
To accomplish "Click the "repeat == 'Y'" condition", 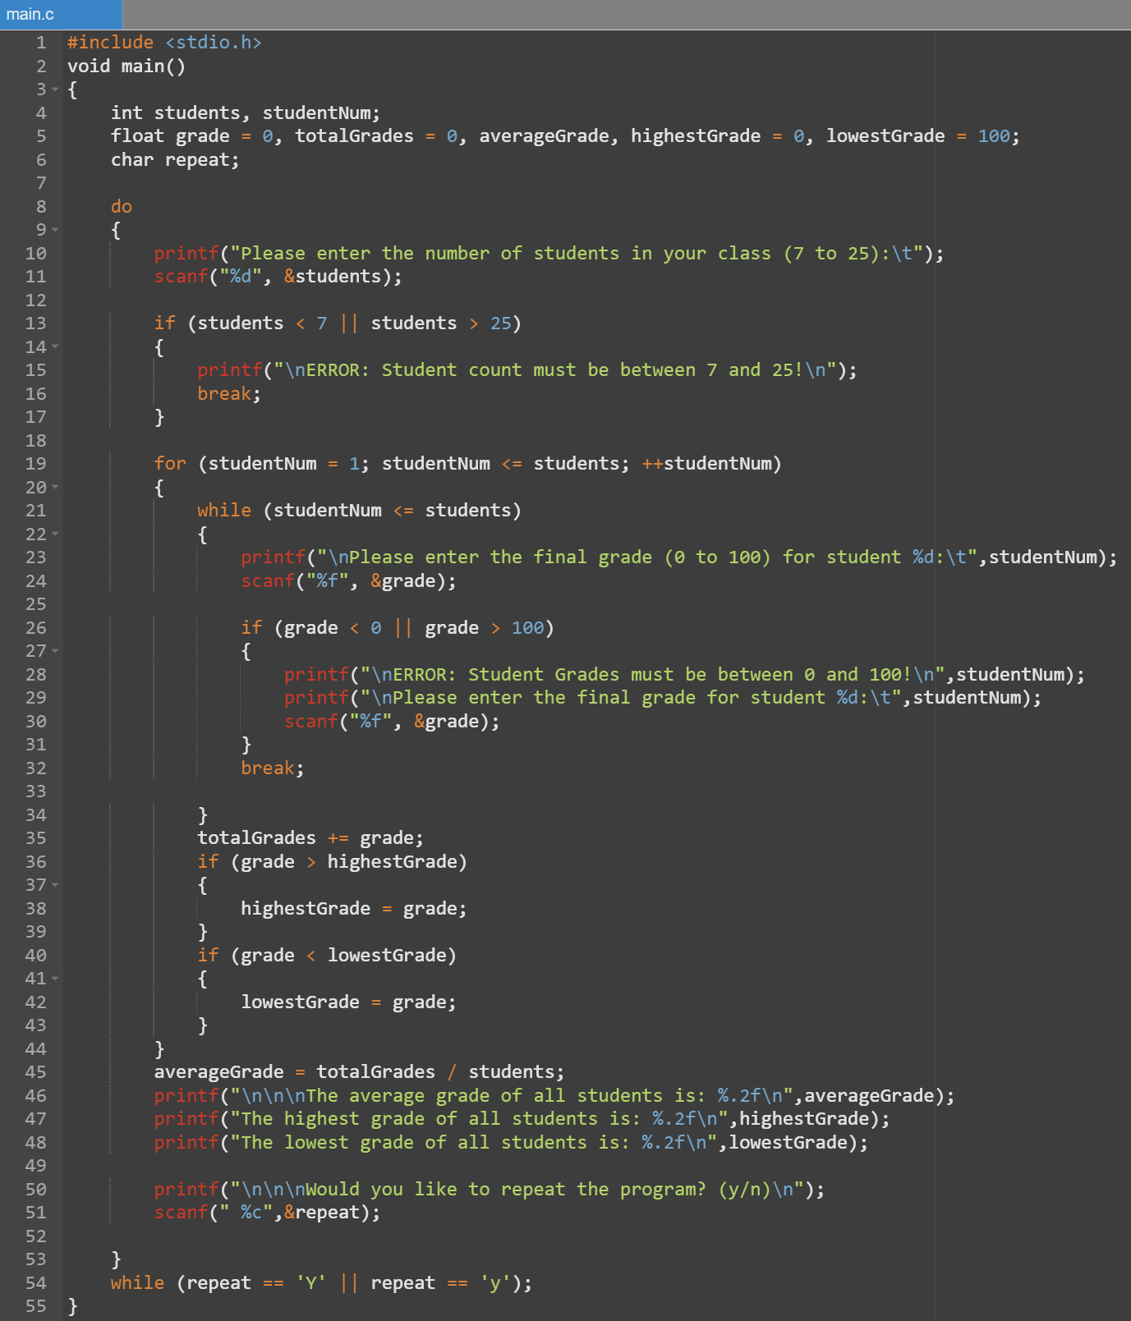I will click(x=256, y=1283).
